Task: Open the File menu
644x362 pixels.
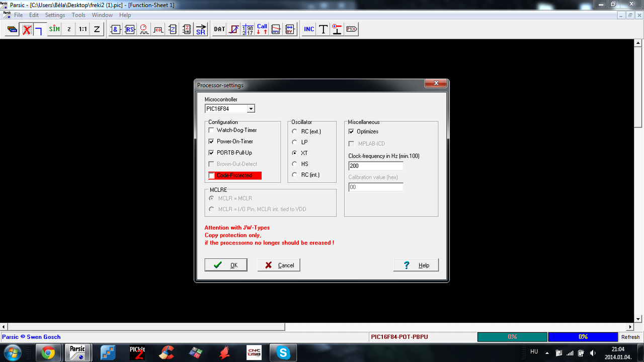Action: point(18,15)
